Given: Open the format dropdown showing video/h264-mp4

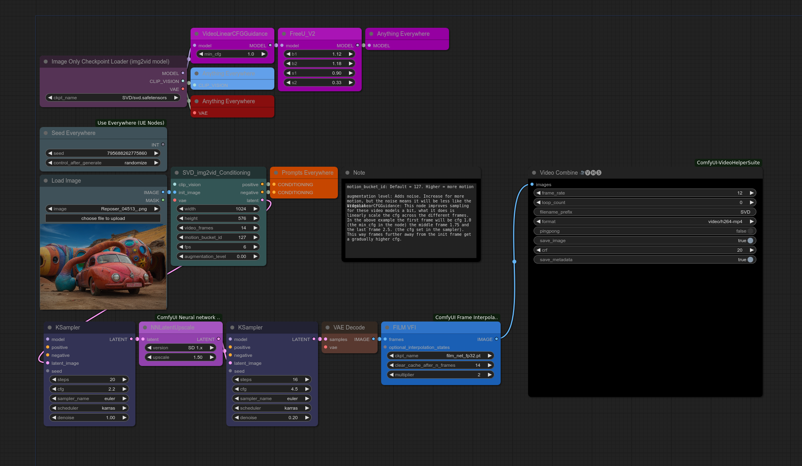Looking at the screenshot, I should point(645,221).
